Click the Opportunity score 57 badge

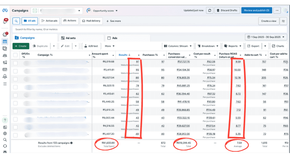[89, 10]
